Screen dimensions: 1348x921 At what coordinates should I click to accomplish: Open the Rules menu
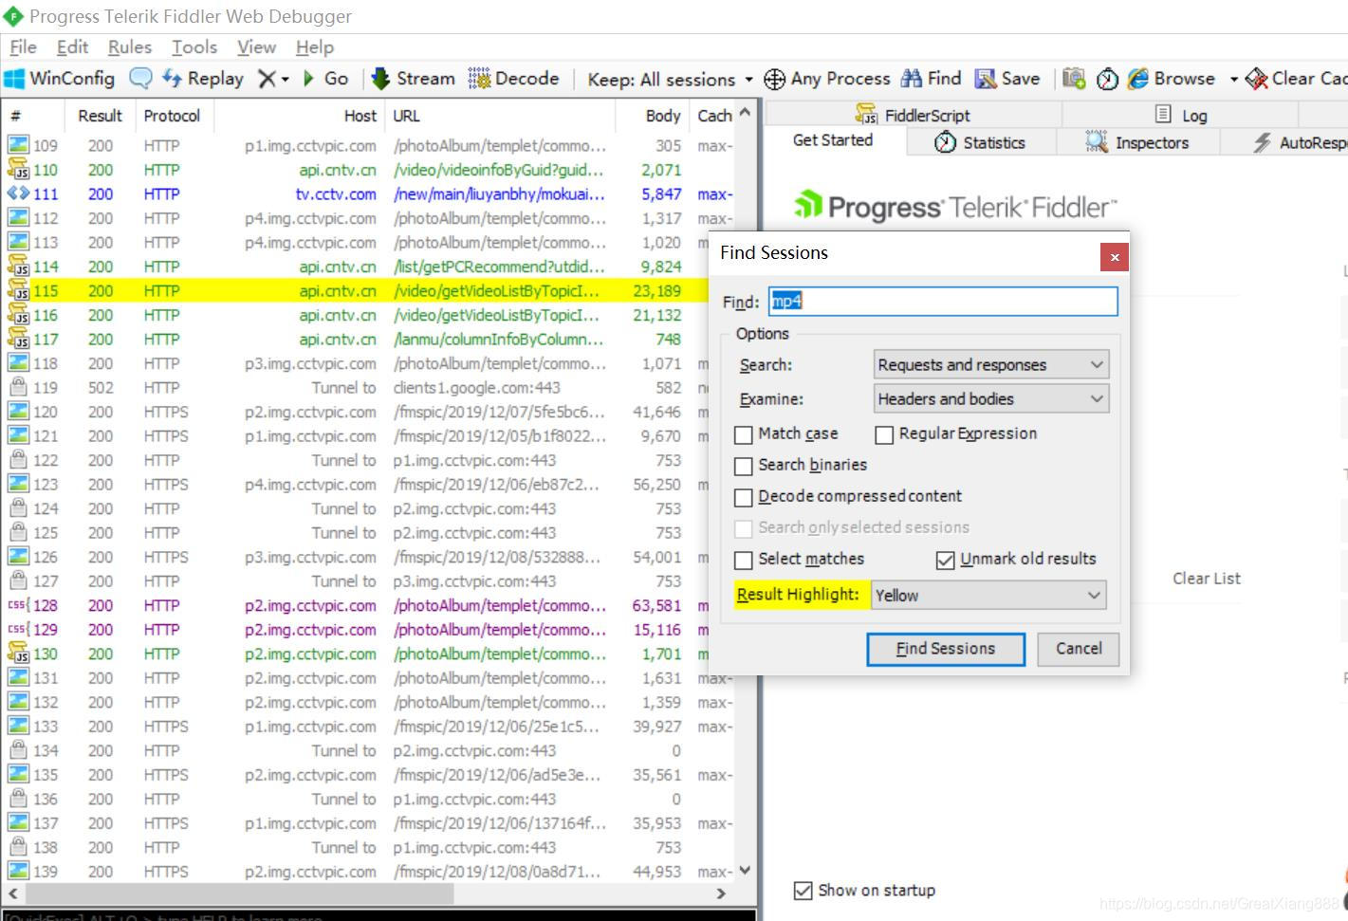129,46
